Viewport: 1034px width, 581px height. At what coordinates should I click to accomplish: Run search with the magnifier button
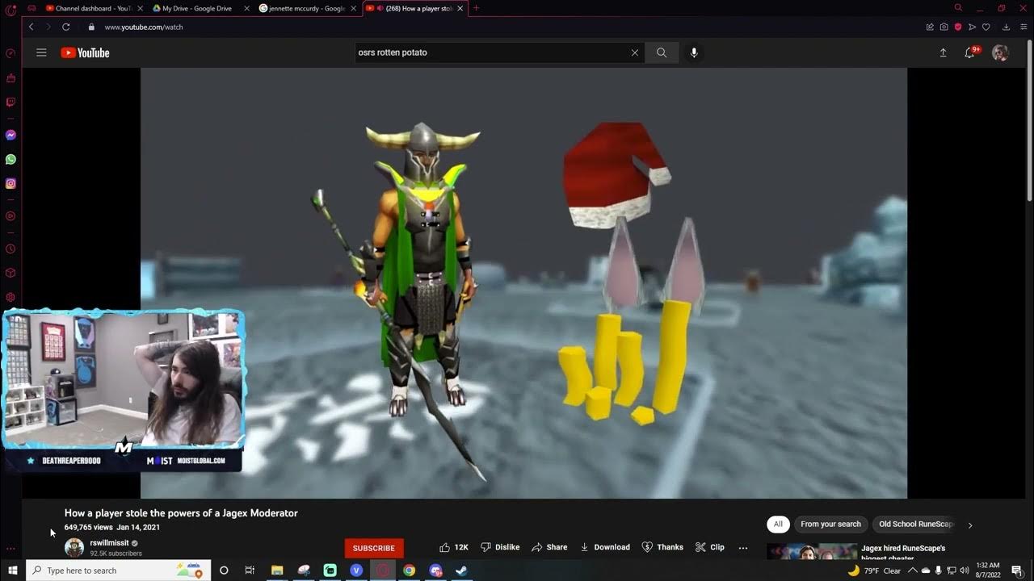coord(662,52)
